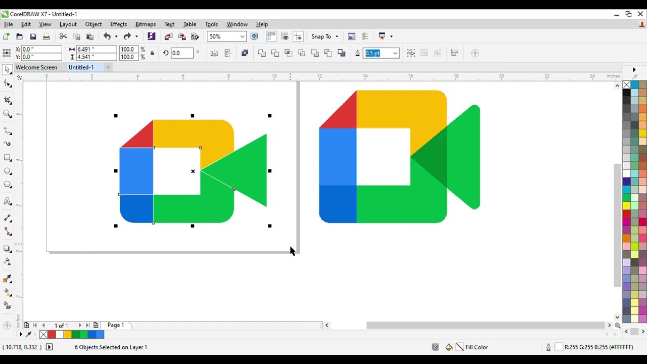
Task: Pick the yellow swatch in document palette
Action: tap(67, 334)
